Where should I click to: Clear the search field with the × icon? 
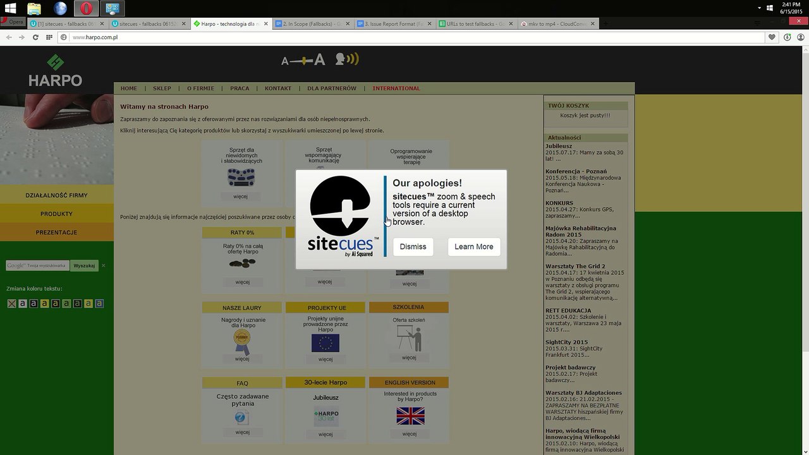(x=104, y=265)
